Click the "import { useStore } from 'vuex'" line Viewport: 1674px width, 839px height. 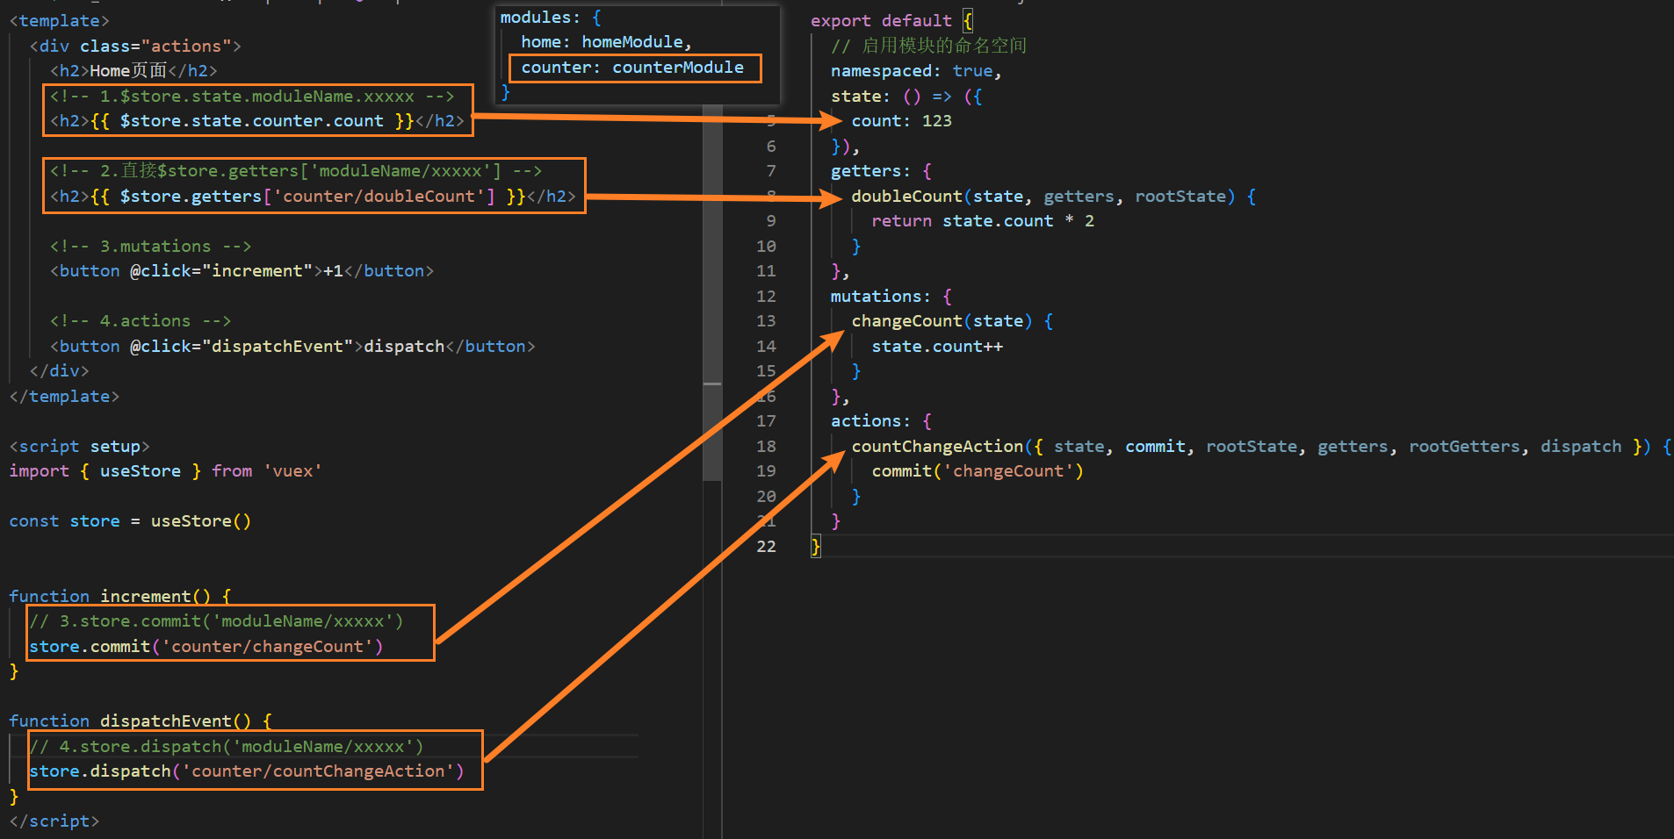(x=165, y=471)
